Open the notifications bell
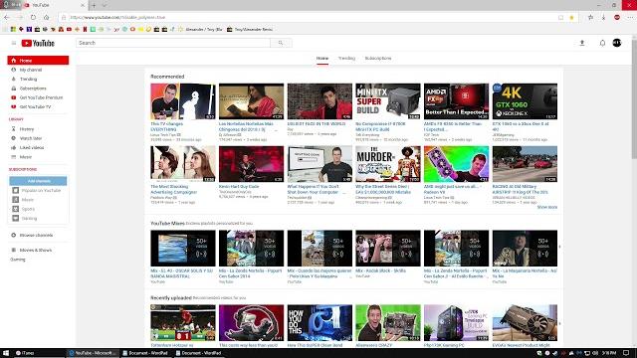This screenshot has width=637, height=358. [x=602, y=43]
